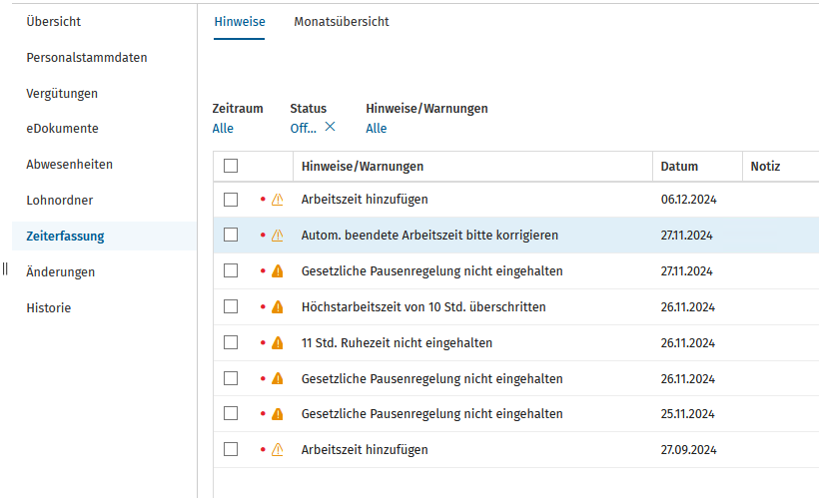Select checkbox for Höchstarbeitszeit überschritten row
The image size is (819, 498).
point(231,306)
